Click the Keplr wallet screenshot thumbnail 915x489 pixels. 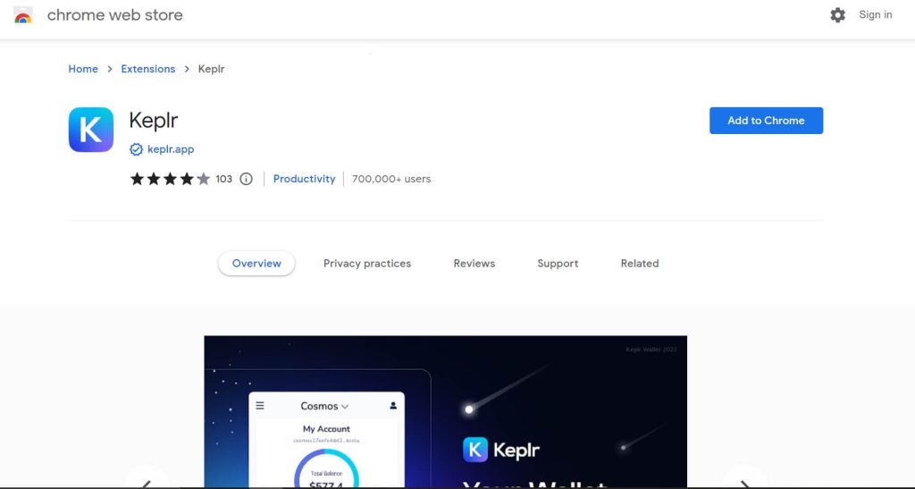[x=445, y=411]
